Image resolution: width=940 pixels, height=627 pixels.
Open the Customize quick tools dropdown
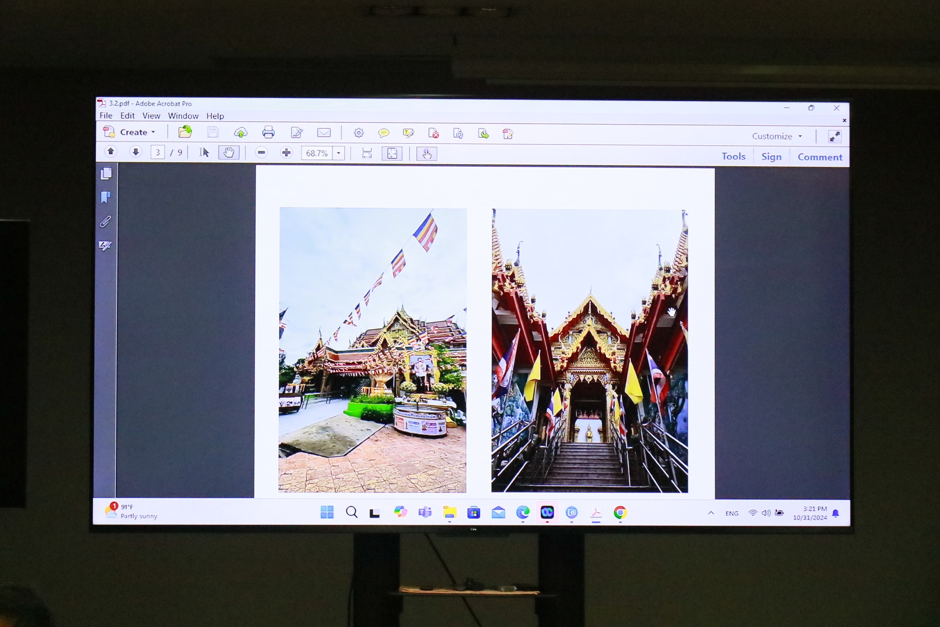777,136
